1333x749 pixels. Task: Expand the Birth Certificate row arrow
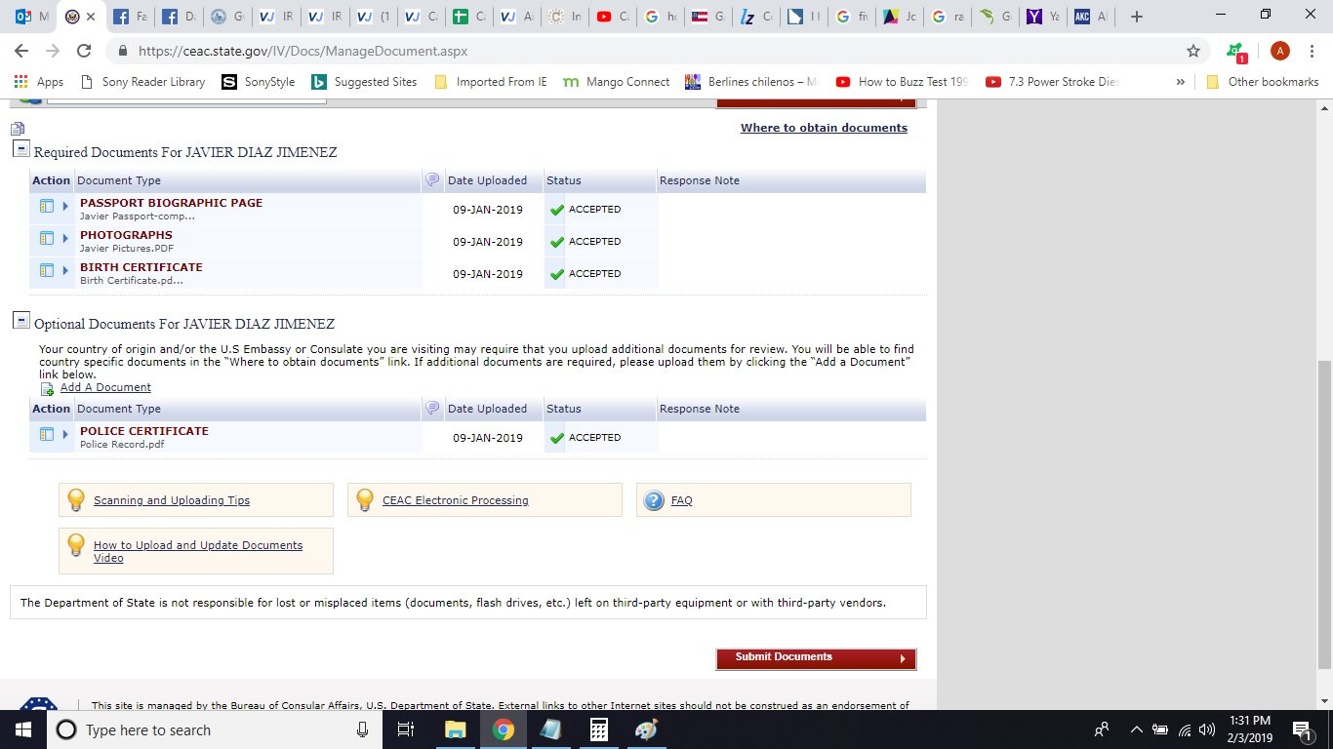[66, 270]
